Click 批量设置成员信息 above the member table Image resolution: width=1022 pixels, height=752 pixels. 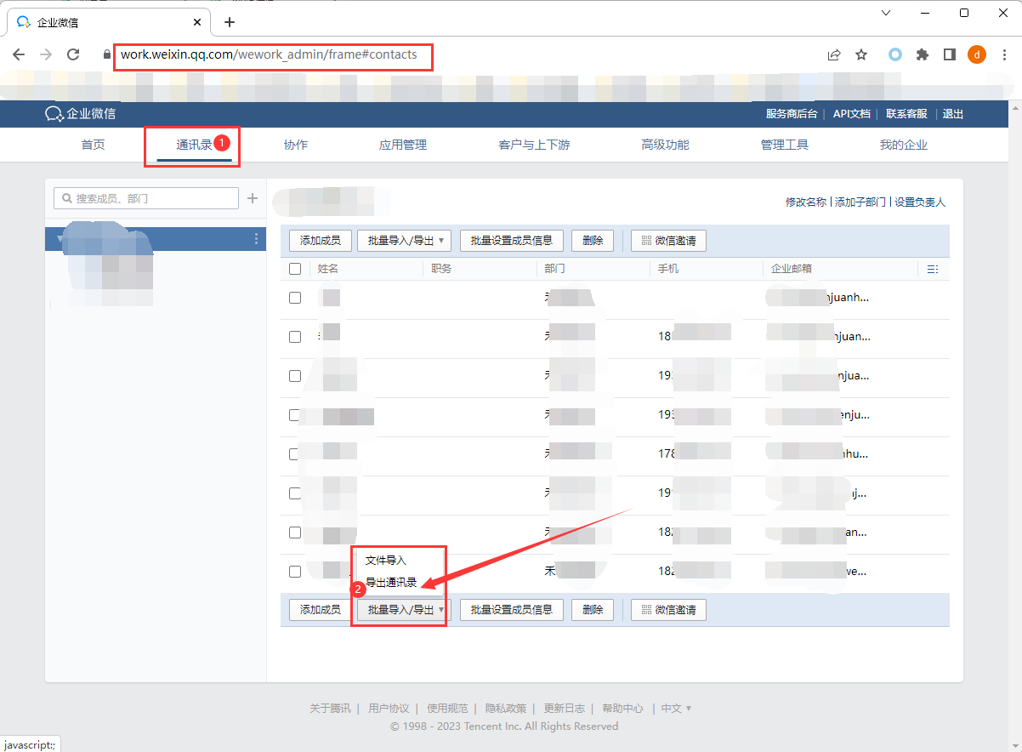pos(512,241)
